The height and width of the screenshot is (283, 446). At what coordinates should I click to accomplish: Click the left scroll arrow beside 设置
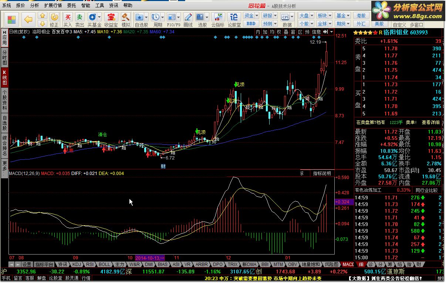(x=11, y=265)
